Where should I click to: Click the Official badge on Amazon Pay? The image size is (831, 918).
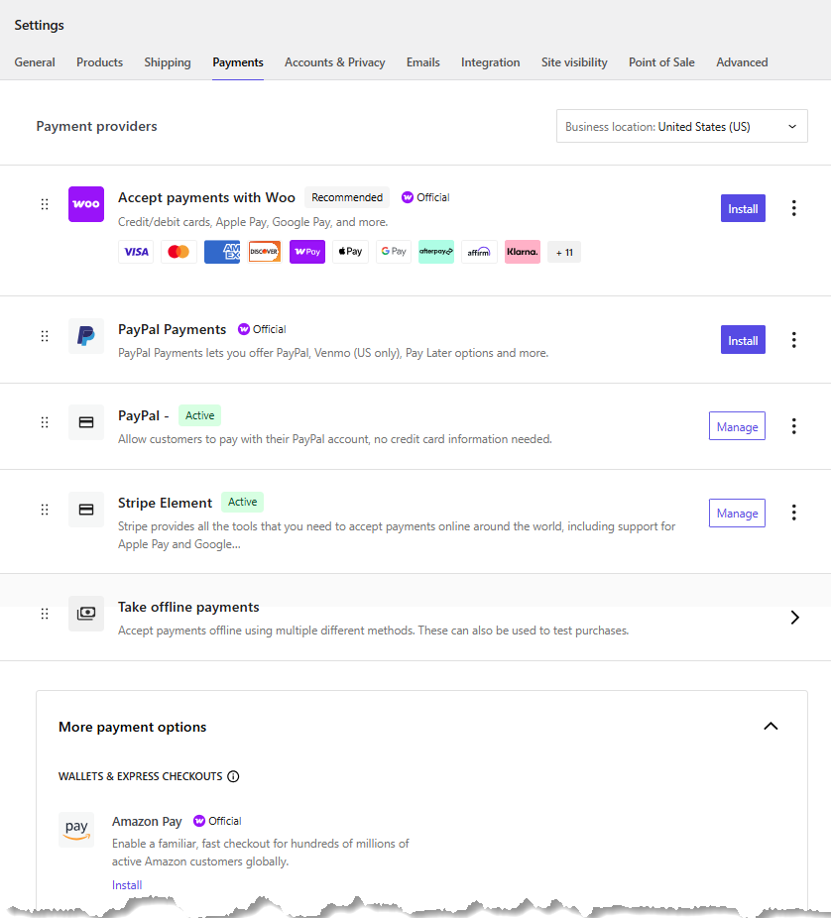(x=217, y=822)
